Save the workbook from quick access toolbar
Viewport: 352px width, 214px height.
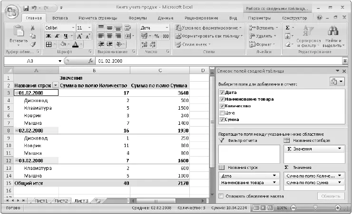click(26, 8)
